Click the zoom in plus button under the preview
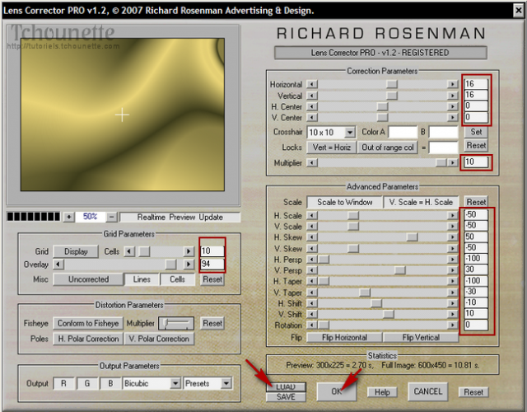The width and height of the screenshot is (527, 412). [68, 217]
